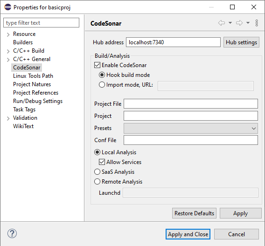Select Task Tags page
This screenshot has height=246, width=265.
24,109
